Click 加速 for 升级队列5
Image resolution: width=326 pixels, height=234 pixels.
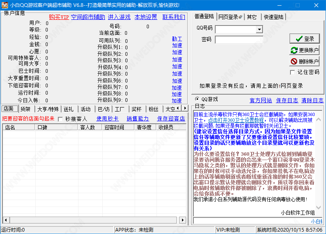[177, 74]
